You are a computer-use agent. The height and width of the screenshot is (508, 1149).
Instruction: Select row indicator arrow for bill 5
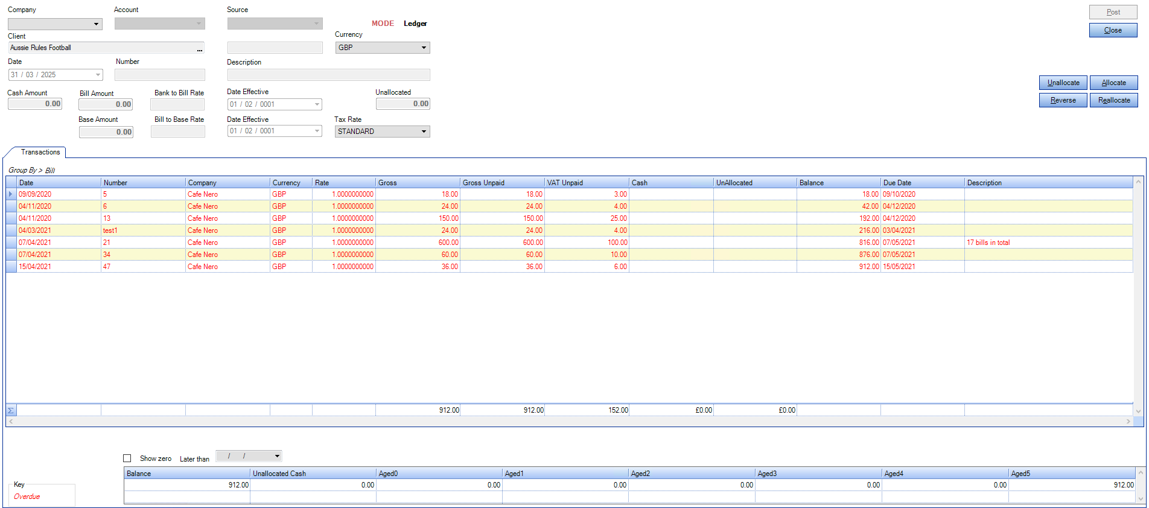(x=11, y=194)
